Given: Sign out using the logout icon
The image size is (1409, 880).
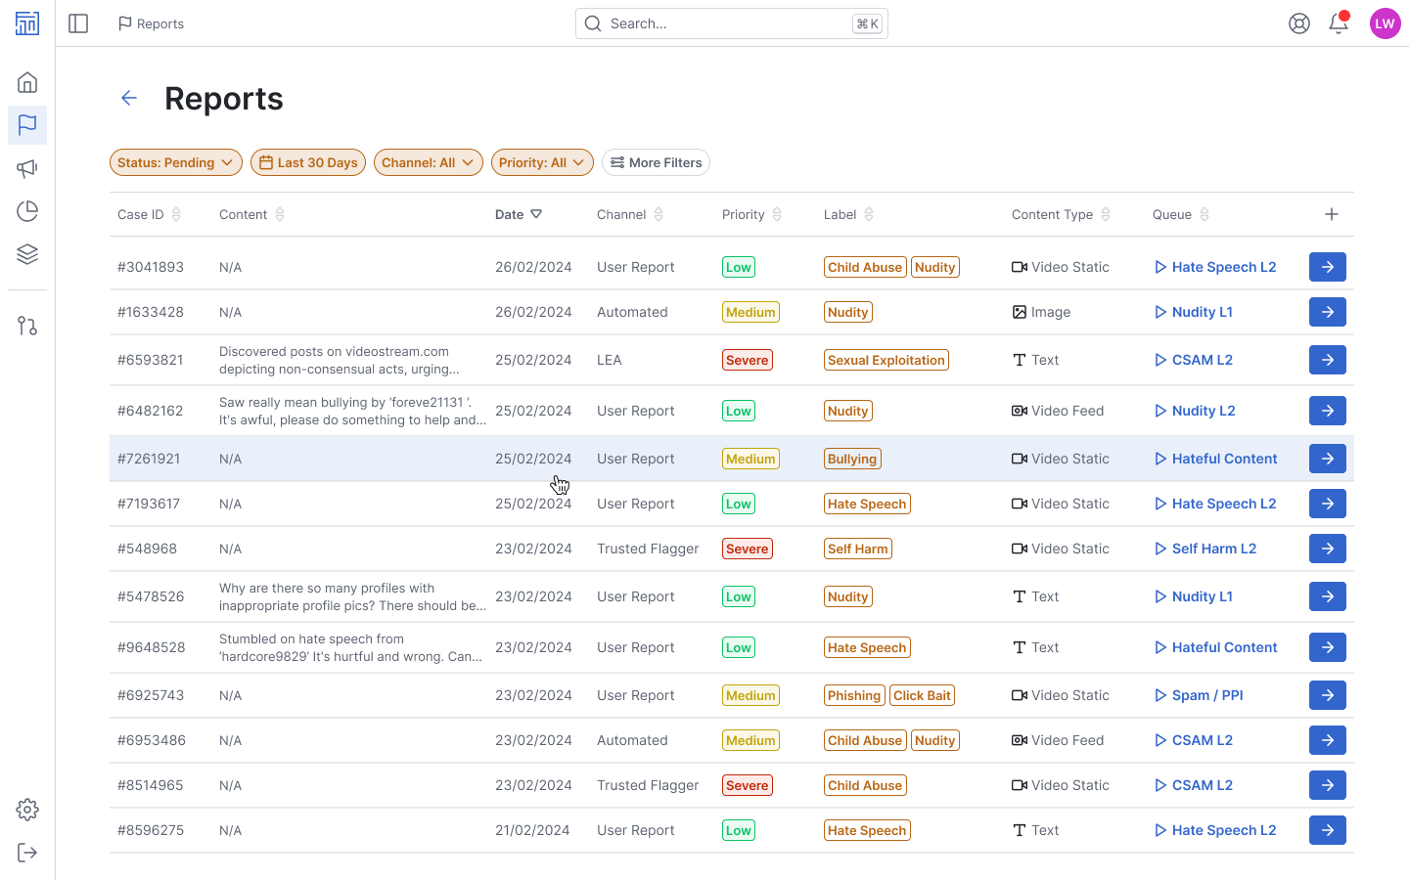Looking at the screenshot, I should [x=27, y=853].
